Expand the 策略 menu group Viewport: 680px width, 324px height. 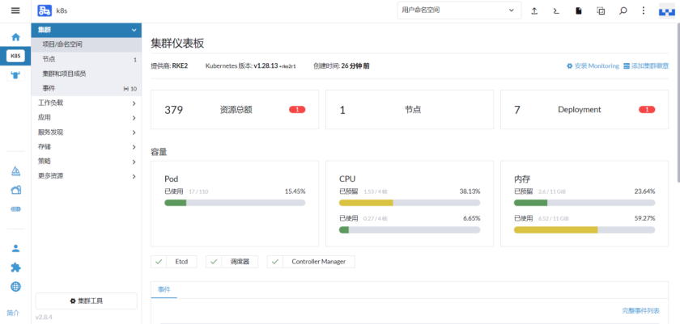point(87,162)
